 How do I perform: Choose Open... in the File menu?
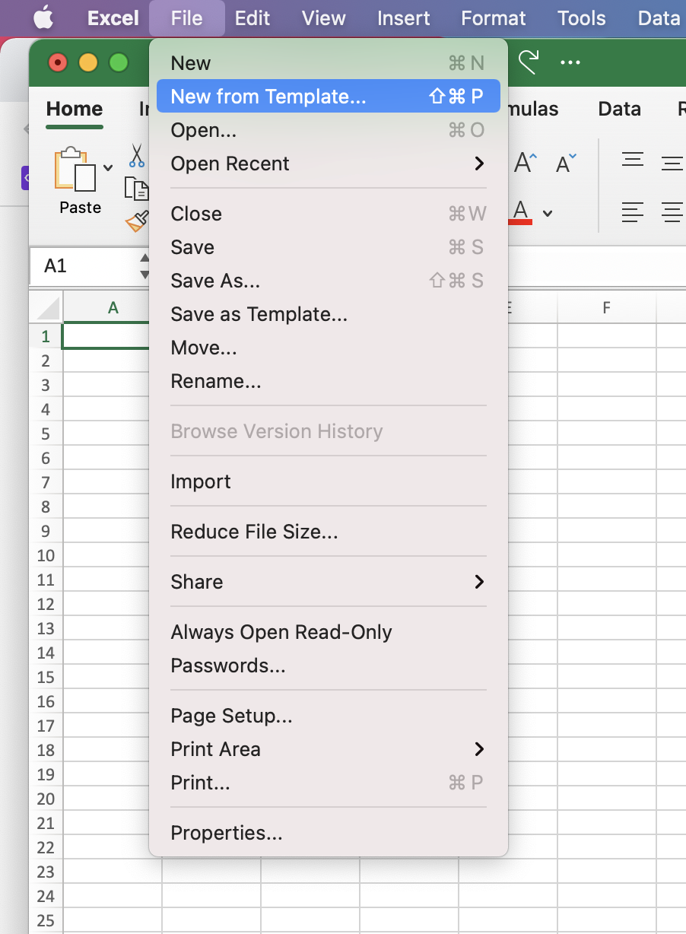tap(329, 130)
